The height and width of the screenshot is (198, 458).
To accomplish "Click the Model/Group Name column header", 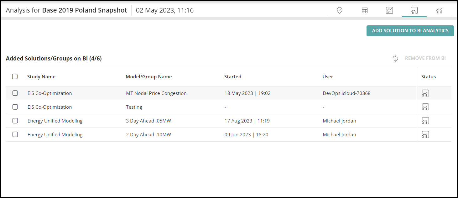I will pos(149,76).
